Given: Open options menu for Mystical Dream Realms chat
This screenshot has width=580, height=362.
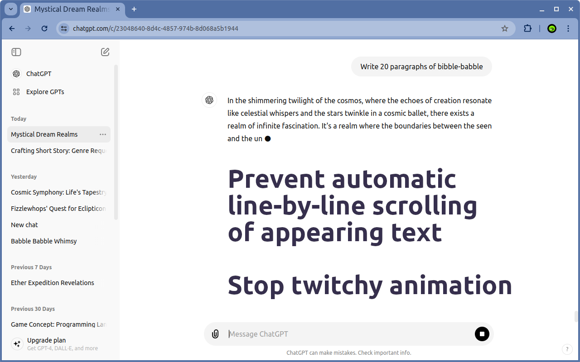Looking at the screenshot, I should [103, 134].
